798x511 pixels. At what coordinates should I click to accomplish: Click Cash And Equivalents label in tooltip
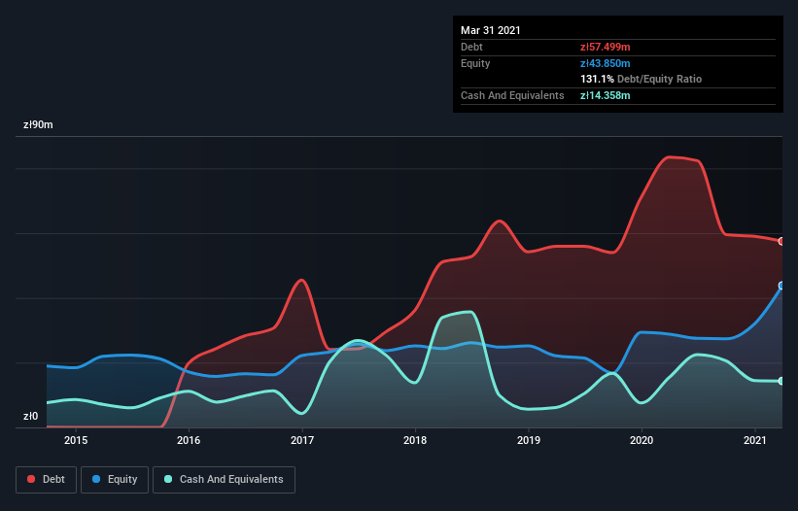coord(512,95)
